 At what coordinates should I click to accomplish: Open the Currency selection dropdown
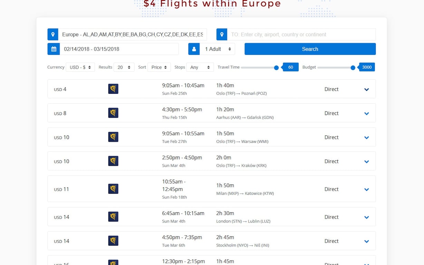(80, 67)
